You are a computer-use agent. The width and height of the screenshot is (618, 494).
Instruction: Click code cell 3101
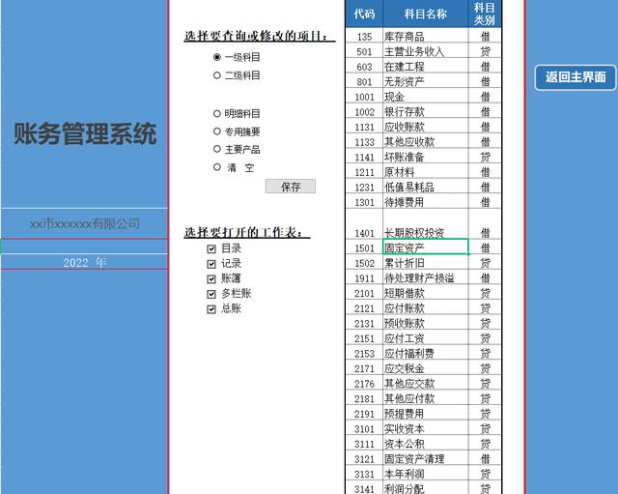click(364, 428)
